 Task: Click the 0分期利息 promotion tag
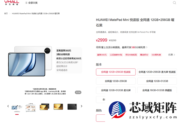pos(156,55)
